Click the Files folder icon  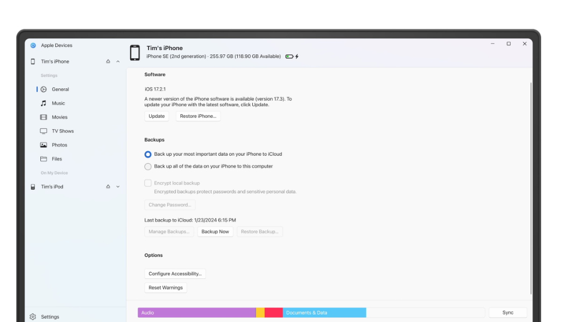pos(44,159)
